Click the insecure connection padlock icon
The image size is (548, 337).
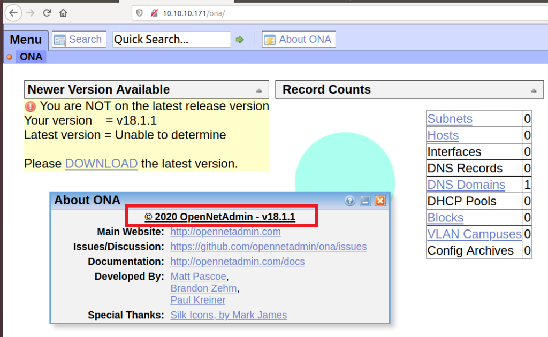[x=154, y=13]
